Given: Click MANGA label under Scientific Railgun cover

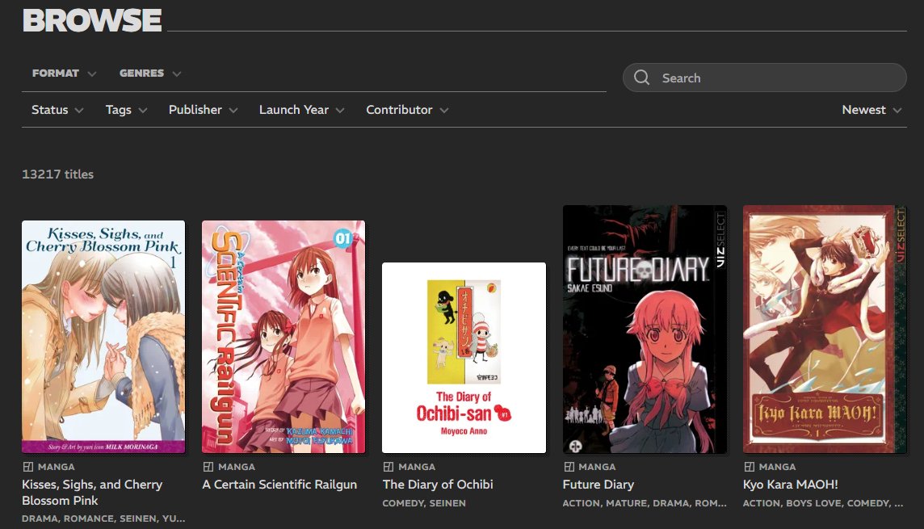Looking at the screenshot, I should pyautogui.click(x=237, y=467).
